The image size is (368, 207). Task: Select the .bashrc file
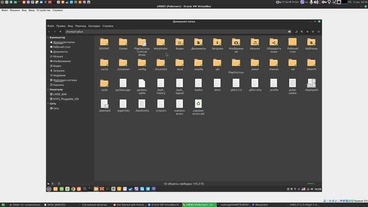coord(198,85)
